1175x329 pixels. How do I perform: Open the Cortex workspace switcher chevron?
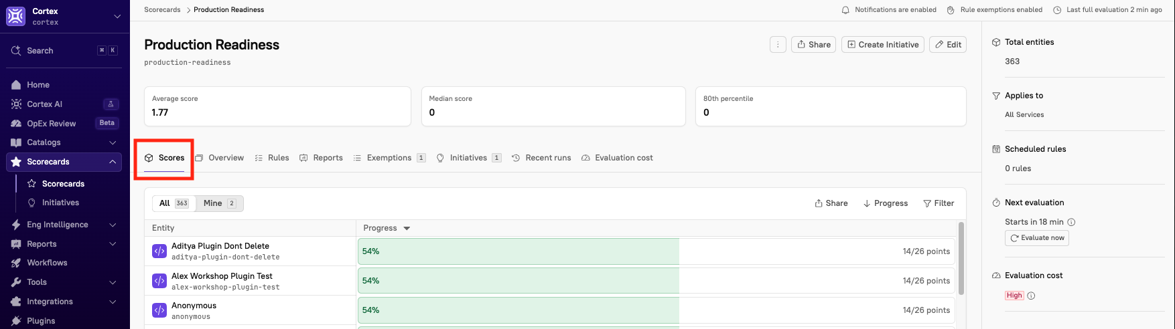click(x=117, y=16)
